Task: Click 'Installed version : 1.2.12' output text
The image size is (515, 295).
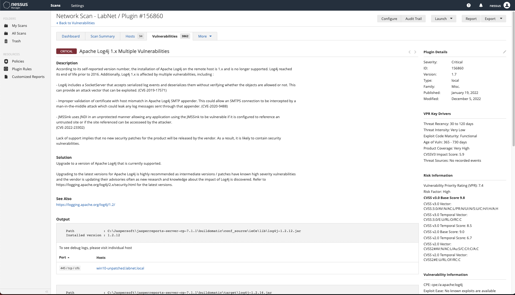Action: tap(93, 235)
